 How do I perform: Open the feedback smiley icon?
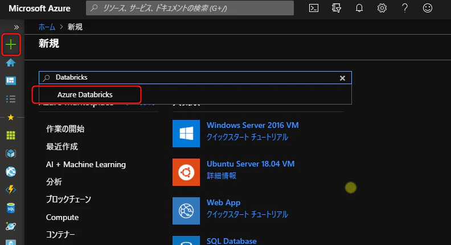tap(428, 8)
